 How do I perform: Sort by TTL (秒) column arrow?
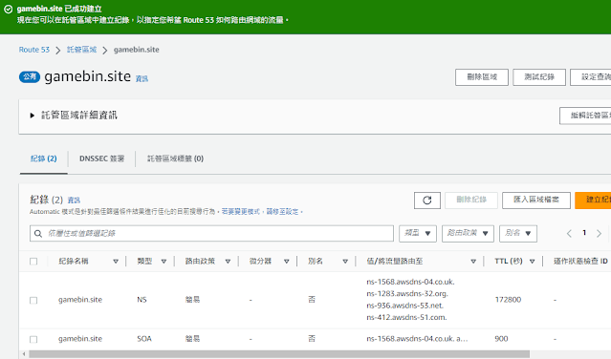tap(532, 262)
